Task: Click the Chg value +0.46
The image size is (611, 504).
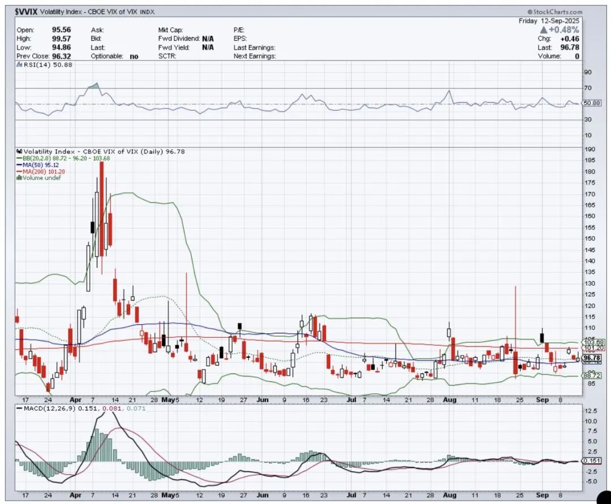Action: (x=570, y=38)
